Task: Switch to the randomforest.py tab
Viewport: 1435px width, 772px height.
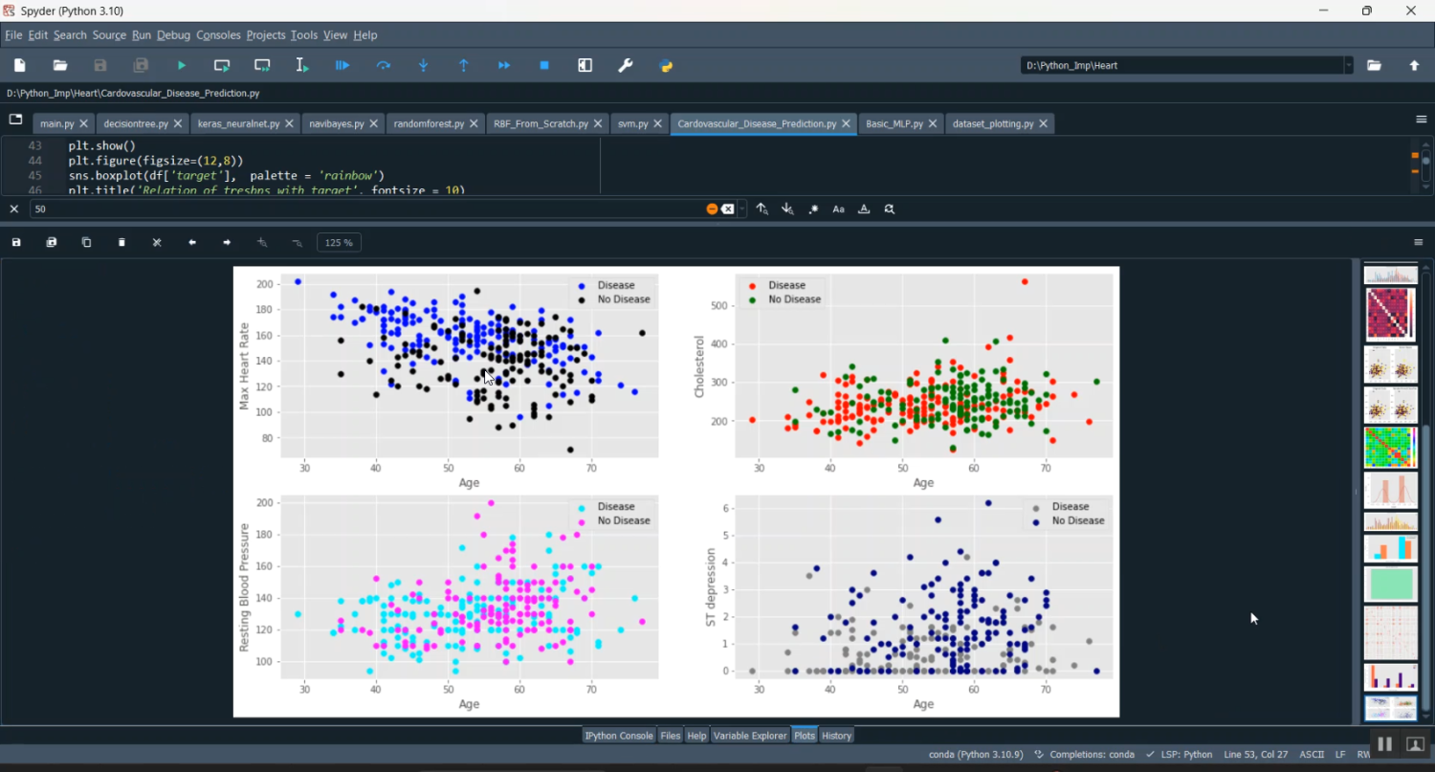Action: (429, 124)
